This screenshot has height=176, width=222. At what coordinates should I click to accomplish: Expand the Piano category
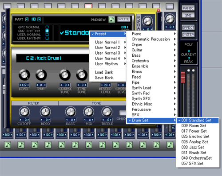[152, 34]
